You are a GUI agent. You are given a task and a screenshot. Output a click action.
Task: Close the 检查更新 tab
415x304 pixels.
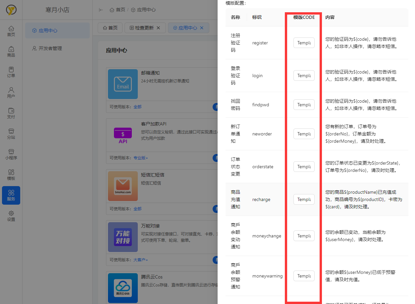click(158, 28)
